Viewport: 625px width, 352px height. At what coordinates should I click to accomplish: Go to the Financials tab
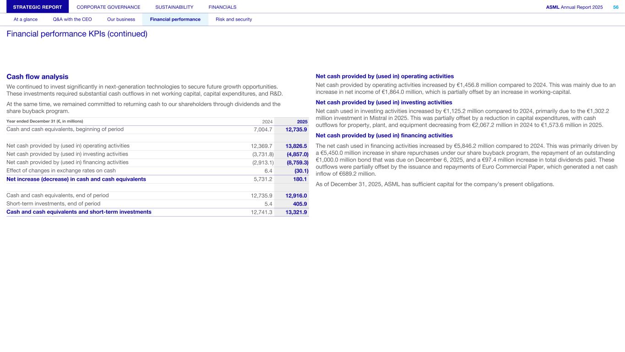click(222, 7)
